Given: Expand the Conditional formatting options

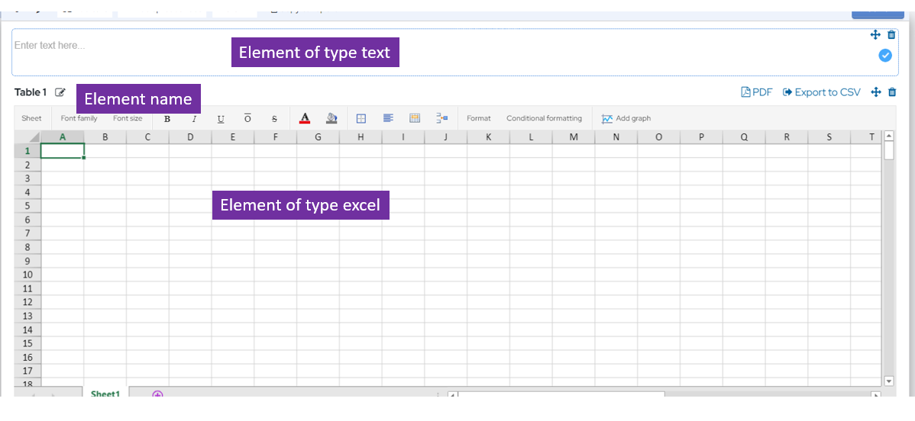Looking at the screenshot, I should pos(544,118).
